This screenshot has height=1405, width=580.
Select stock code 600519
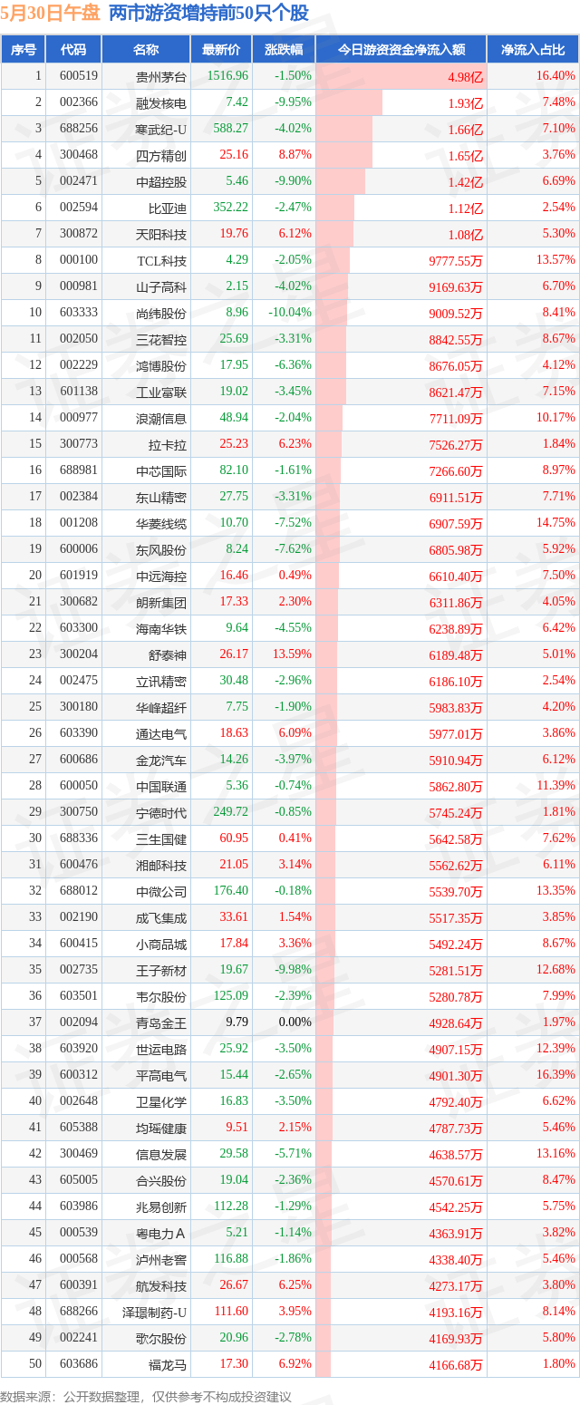(x=79, y=77)
